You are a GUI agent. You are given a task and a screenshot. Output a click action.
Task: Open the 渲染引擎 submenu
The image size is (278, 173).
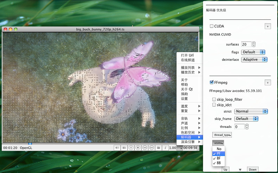(x=189, y=142)
